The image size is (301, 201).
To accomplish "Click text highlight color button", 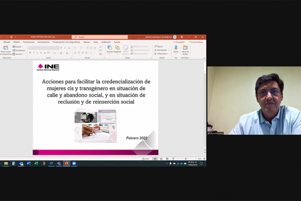I will [x=61, y=53].
